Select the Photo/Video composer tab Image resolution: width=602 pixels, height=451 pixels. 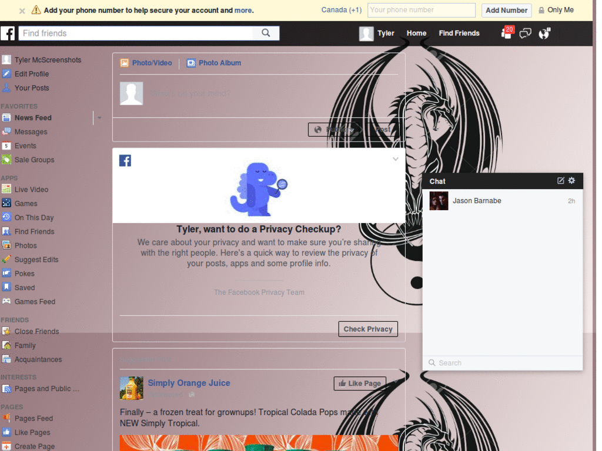146,63
